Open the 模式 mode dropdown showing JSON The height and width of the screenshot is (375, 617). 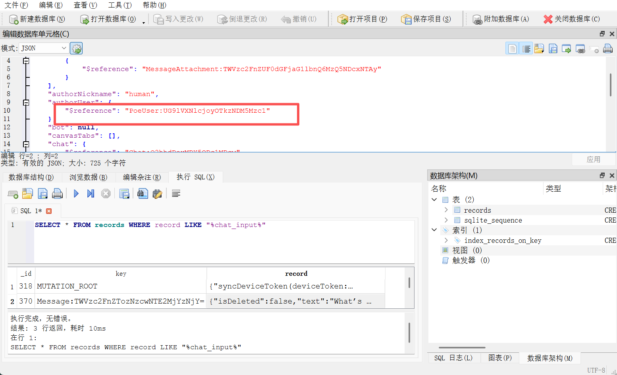click(x=44, y=48)
